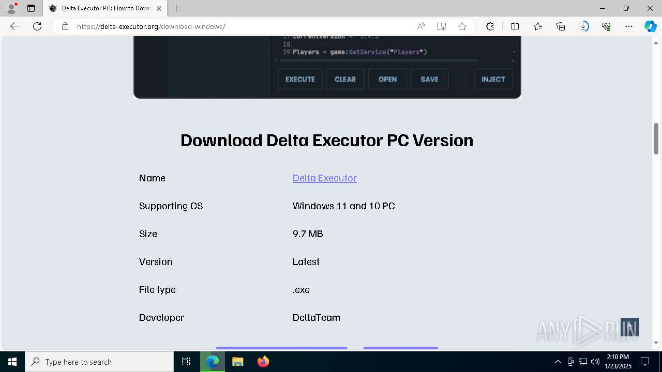Click the 'Supporting OS' label
Screen dimensions: 662x372
pyautogui.click(x=171, y=206)
